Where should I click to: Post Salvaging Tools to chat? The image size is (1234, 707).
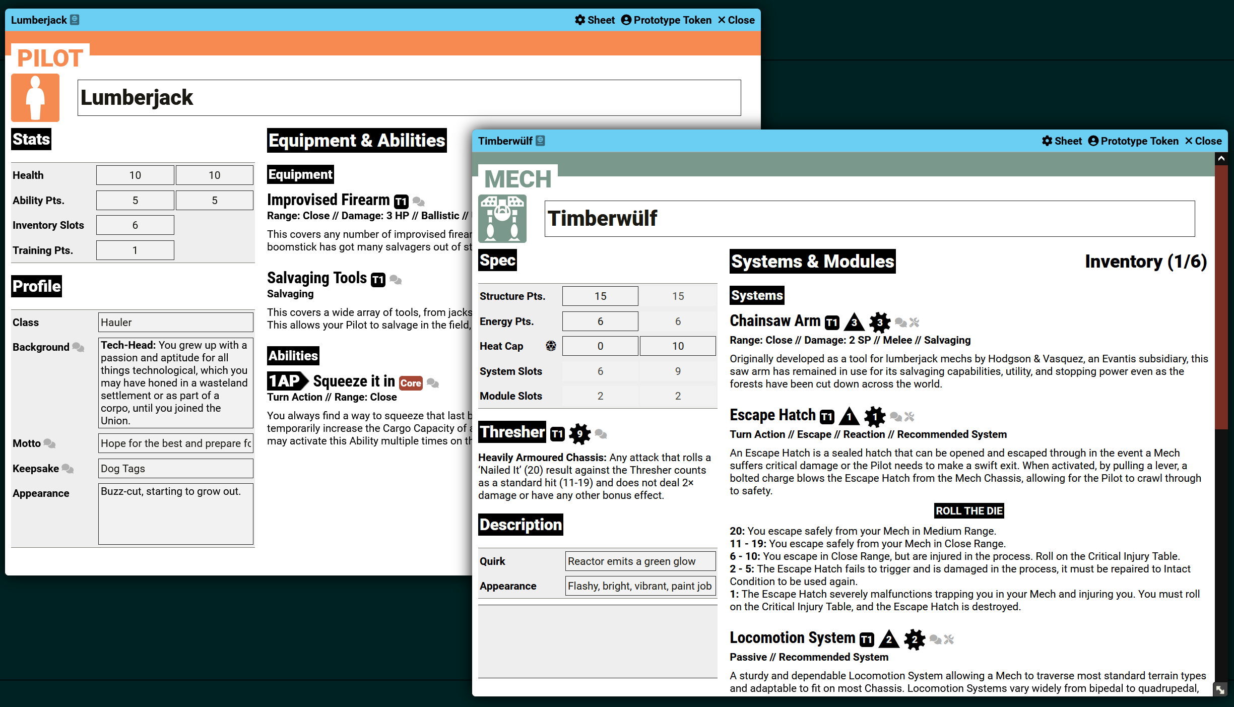coord(396,280)
